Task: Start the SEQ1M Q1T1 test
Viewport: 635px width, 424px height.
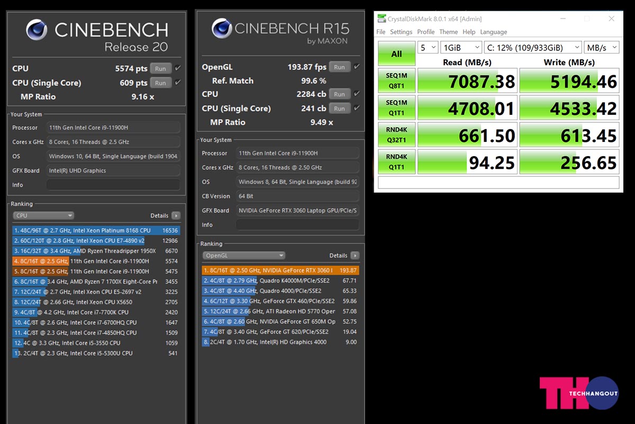Action: (x=396, y=108)
